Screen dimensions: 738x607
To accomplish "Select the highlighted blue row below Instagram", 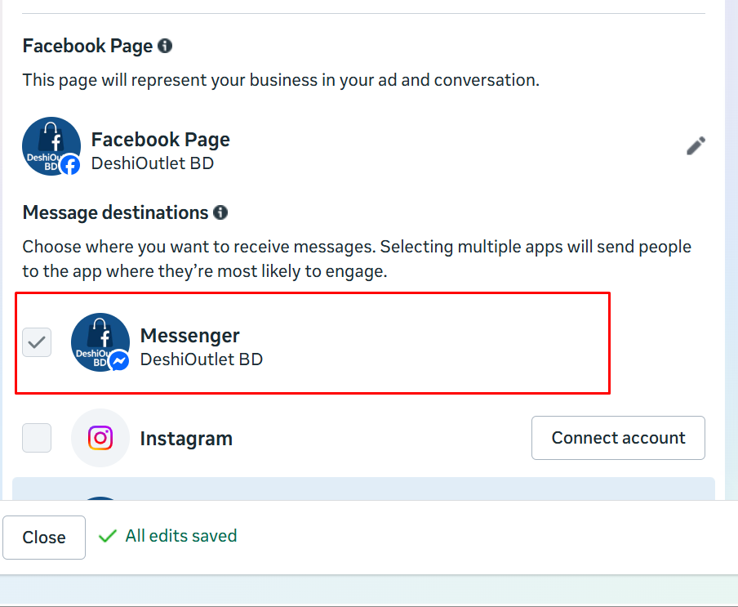I will pyautogui.click(x=363, y=489).
